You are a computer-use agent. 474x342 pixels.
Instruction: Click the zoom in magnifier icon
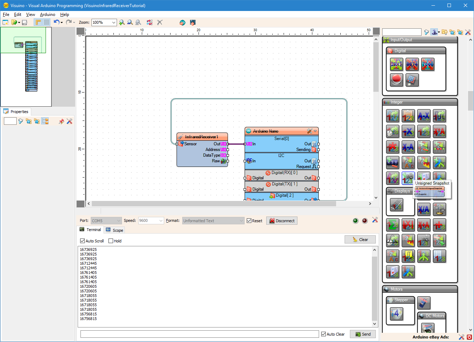coord(122,22)
